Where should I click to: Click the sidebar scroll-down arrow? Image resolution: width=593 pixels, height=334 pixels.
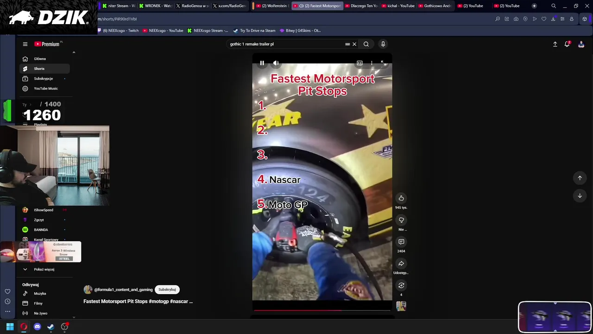74,318
